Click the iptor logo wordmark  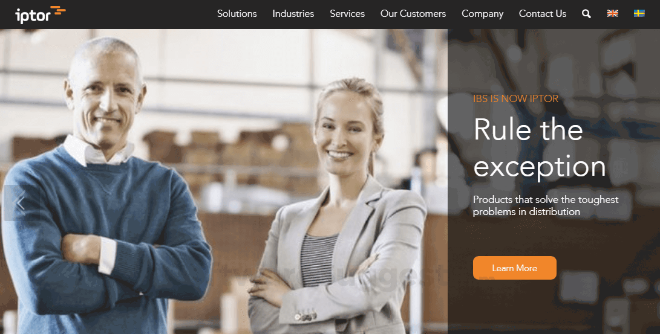(x=33, y=16)
